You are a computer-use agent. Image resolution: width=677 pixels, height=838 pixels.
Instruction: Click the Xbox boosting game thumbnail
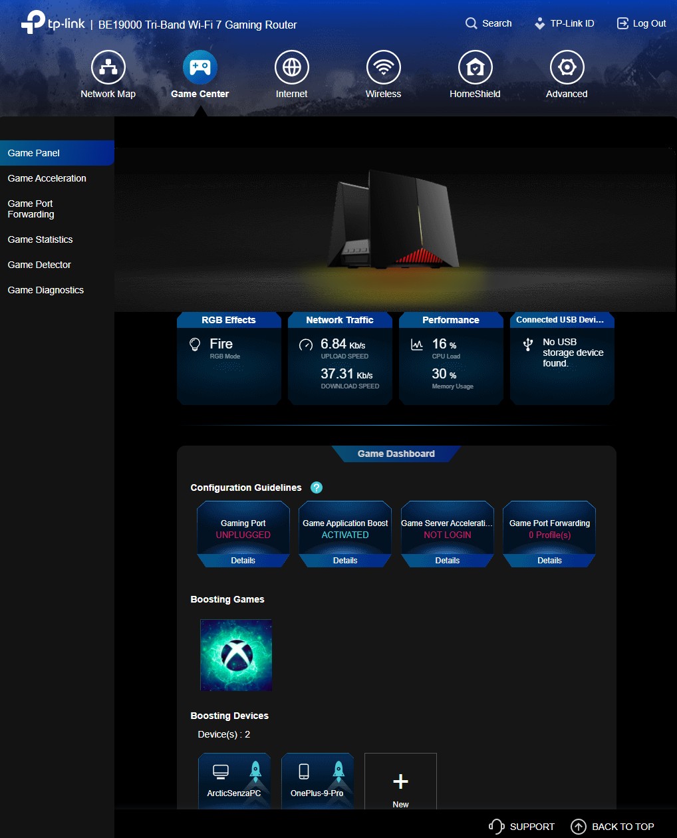(x=236, y=655)
